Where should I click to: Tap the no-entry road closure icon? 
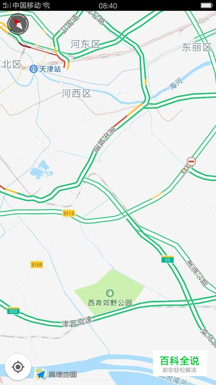(x=191, y=161)
